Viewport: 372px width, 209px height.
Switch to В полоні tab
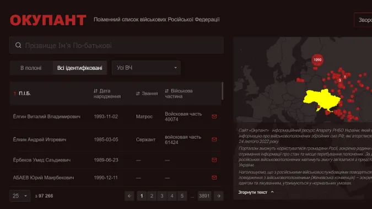click(31, 68)
